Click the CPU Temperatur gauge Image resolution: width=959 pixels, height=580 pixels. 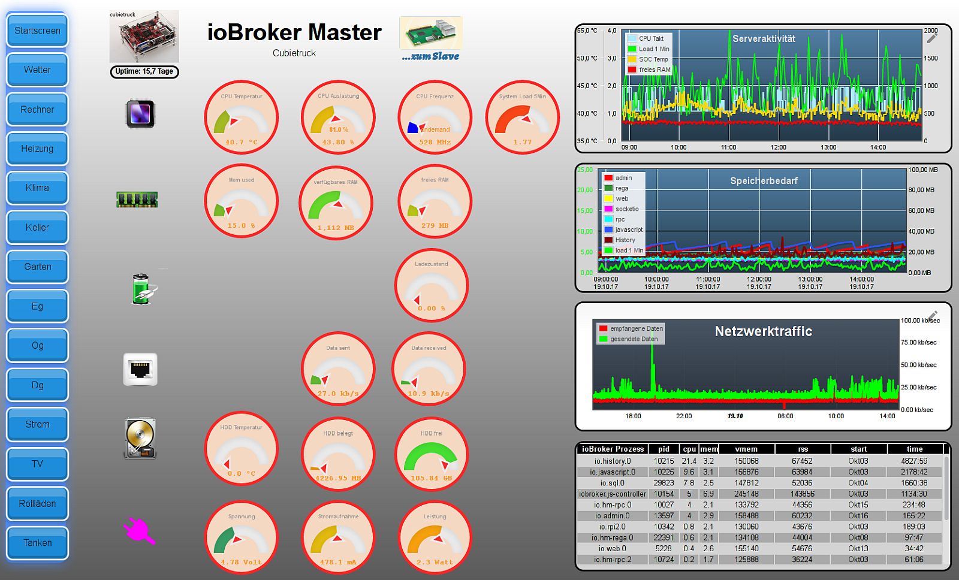241,117
